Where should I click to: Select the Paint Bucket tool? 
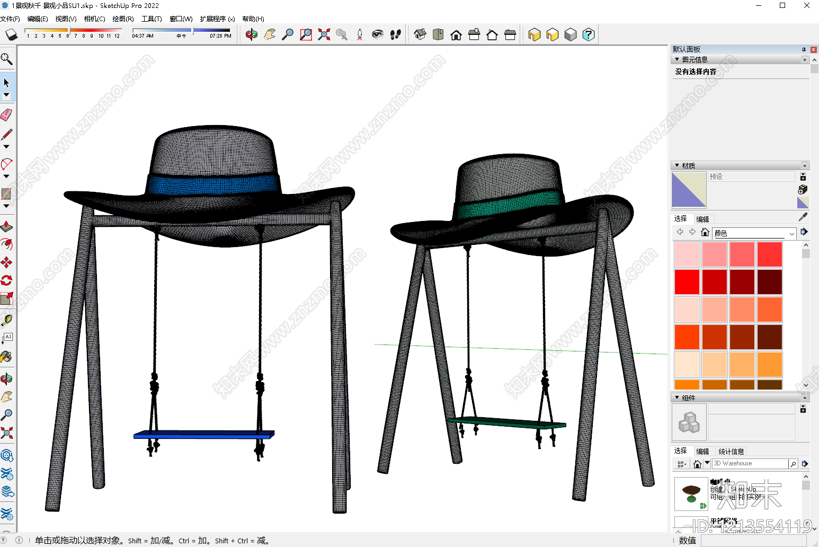tap(7, 357)
